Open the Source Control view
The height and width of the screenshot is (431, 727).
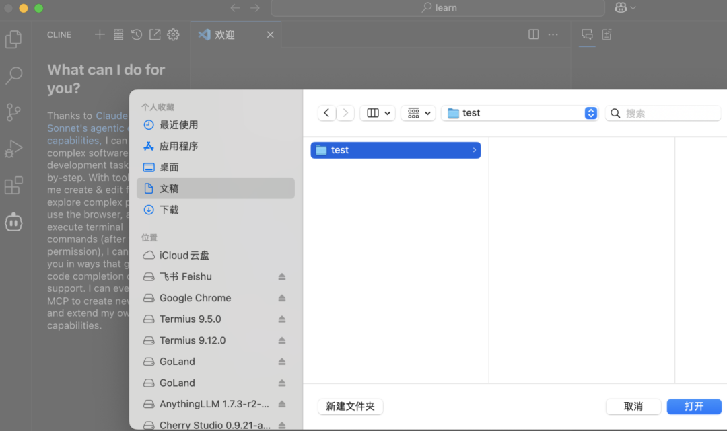click(x=13, y=112)
